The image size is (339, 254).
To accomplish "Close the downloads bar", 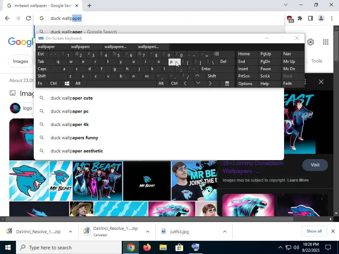I will [x=333, y=231].
